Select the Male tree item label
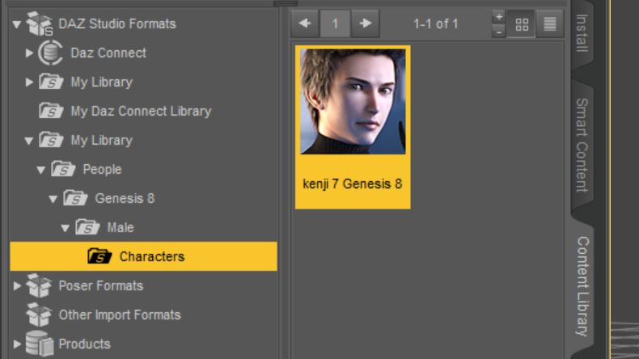The image size is (639, 359). click(x=121, y=227)
